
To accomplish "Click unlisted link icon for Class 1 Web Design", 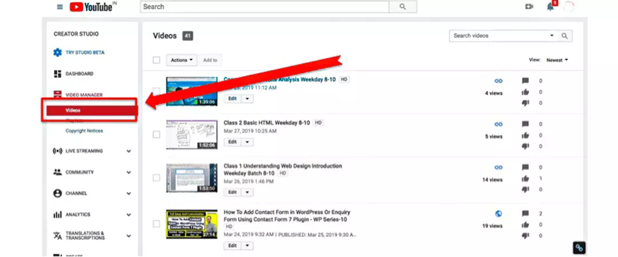I will pyautogui.click(x=498, y=168).
